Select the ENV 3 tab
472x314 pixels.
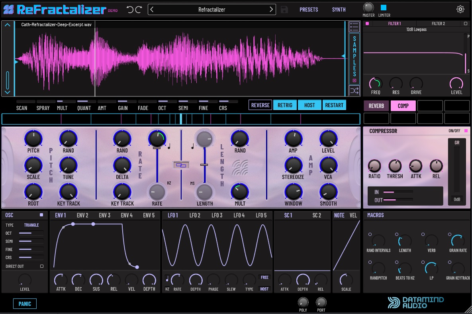(104, 215)
